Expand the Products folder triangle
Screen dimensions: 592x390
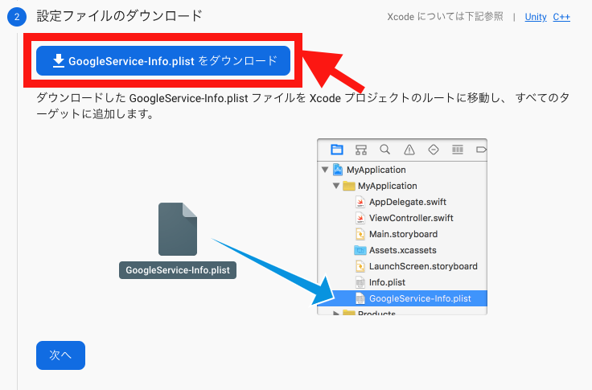[x=335, y=313]
